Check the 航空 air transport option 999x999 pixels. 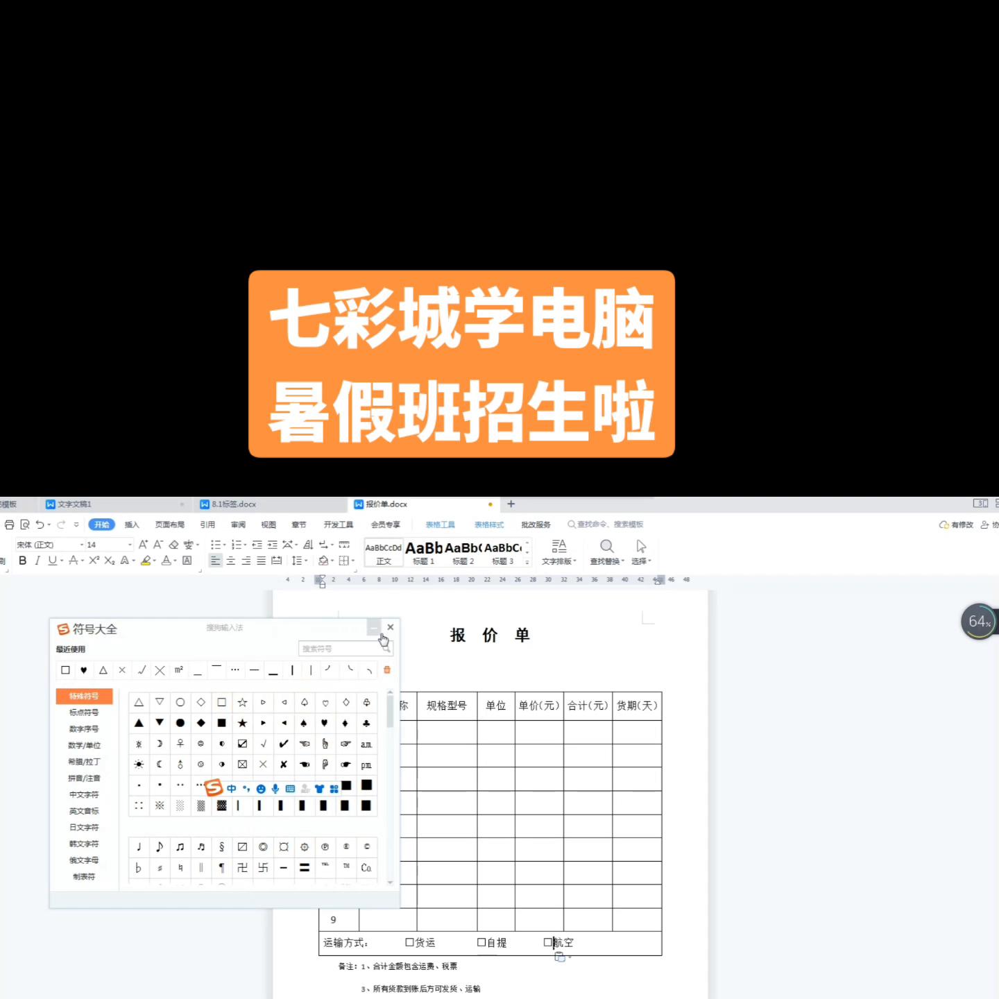tap(547, 942)
